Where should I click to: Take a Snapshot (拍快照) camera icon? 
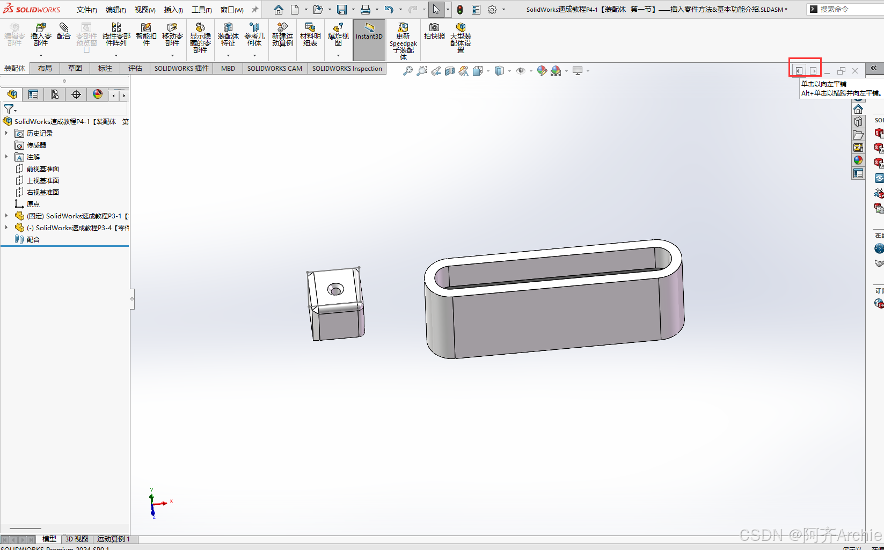click(x=434, y=31)
